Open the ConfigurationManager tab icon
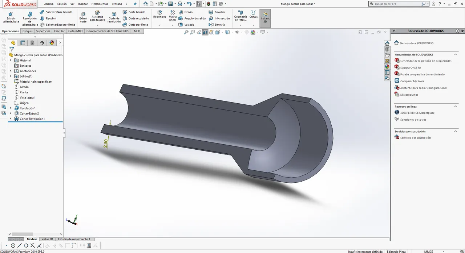465x253 pixels. tap(32, 43)
